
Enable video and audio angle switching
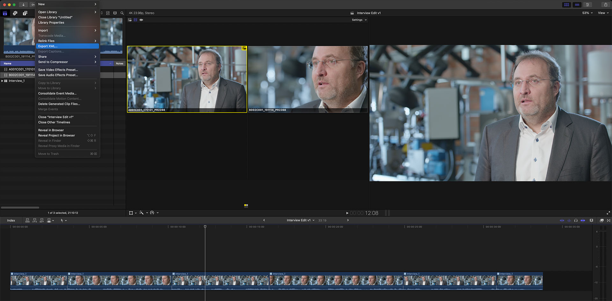pyautogui.click(x=130, y=20)
